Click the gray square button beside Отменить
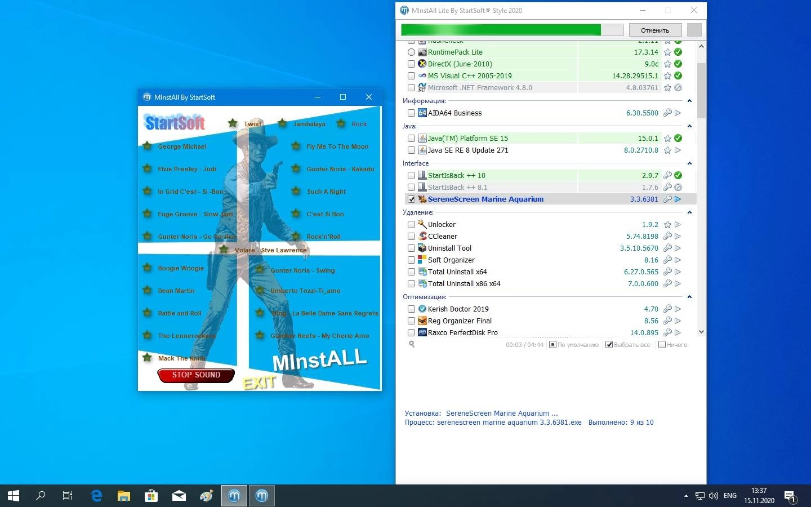 point(694,30)
